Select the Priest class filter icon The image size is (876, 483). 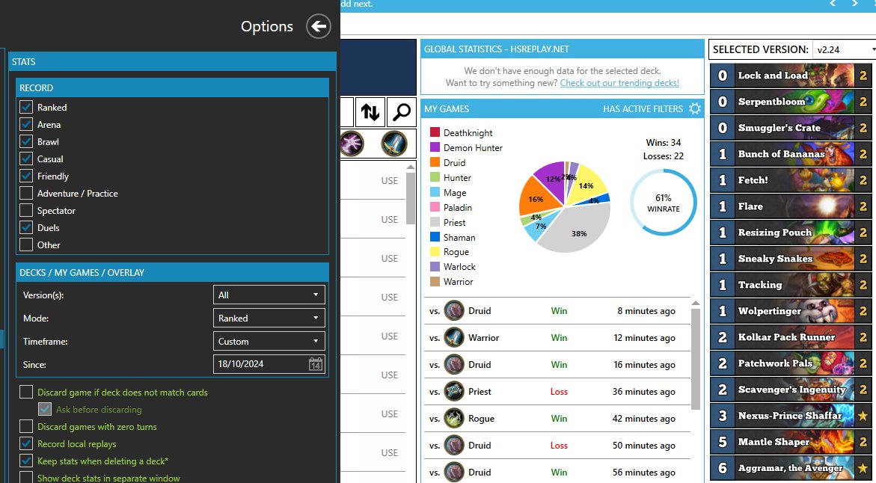pos(352,144)
